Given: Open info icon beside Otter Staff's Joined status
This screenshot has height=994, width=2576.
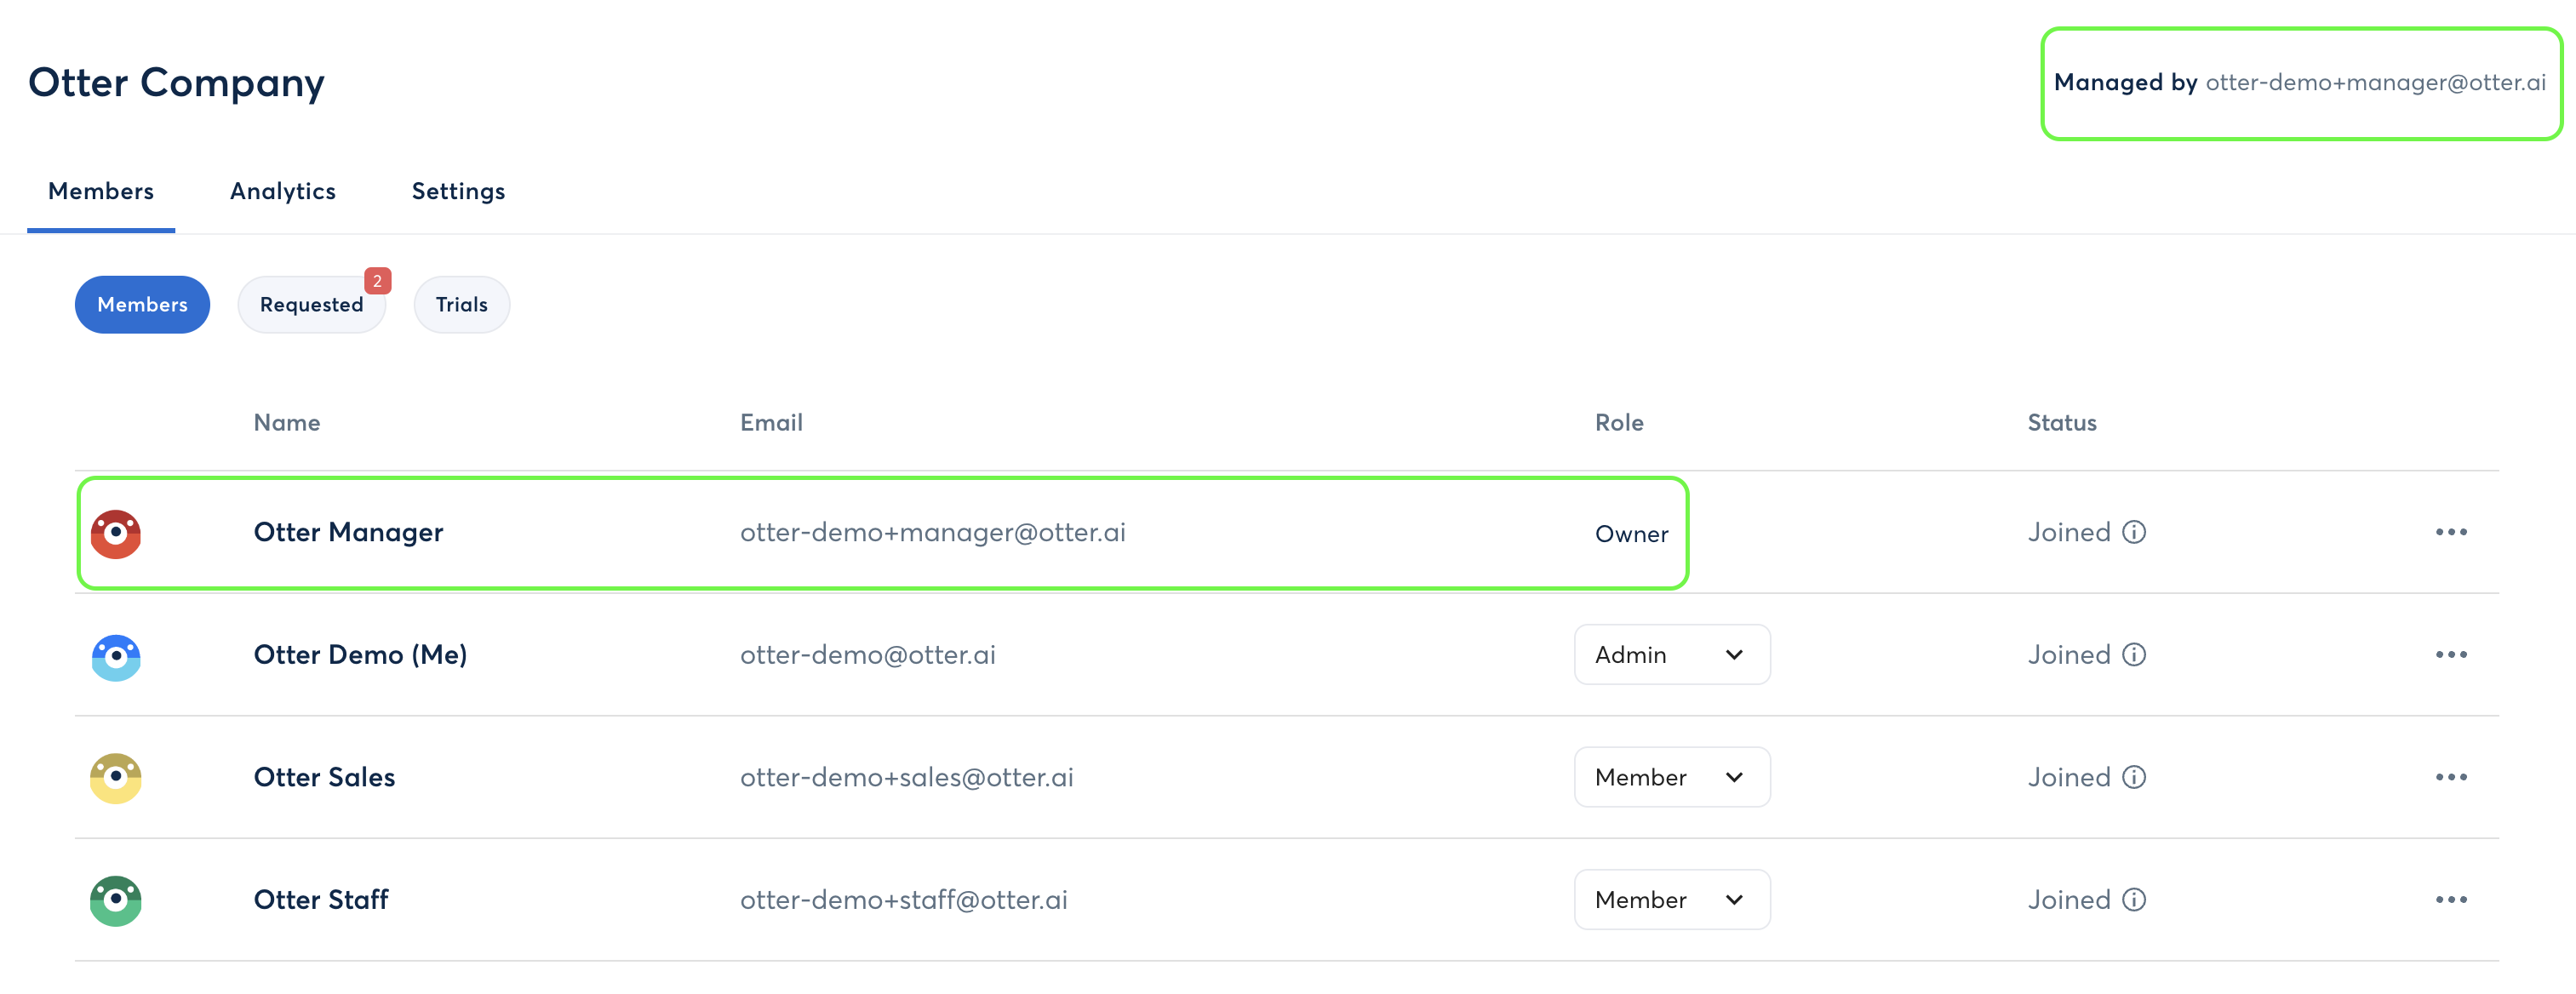Looking at the screenshot, I should coord(2134,900).
